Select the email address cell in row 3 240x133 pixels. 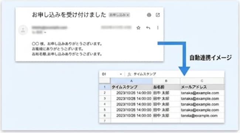[x=202, y=99]
